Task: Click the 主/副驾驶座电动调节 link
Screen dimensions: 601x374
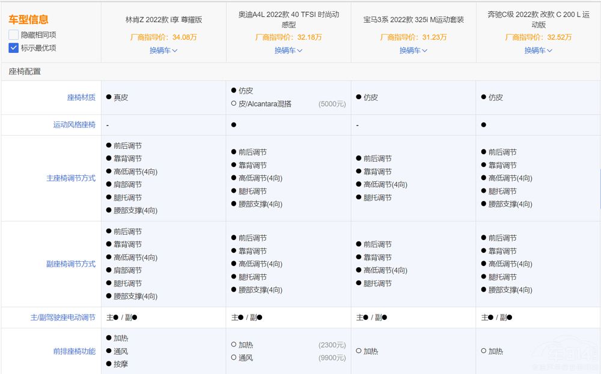Action: click(x=63, y=318)
